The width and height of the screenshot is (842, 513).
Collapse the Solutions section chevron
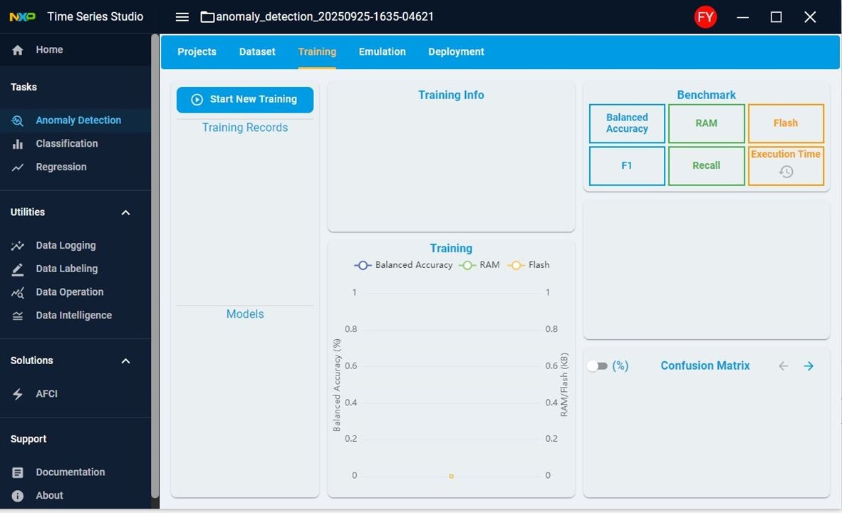coord(125,361)
